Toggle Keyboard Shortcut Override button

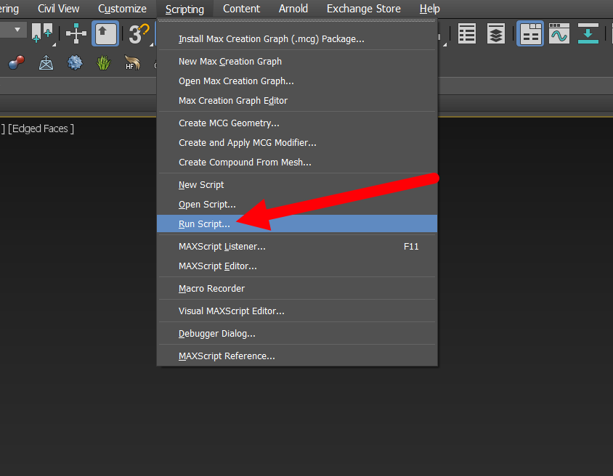pyautogui.click(x=105, y=33)
